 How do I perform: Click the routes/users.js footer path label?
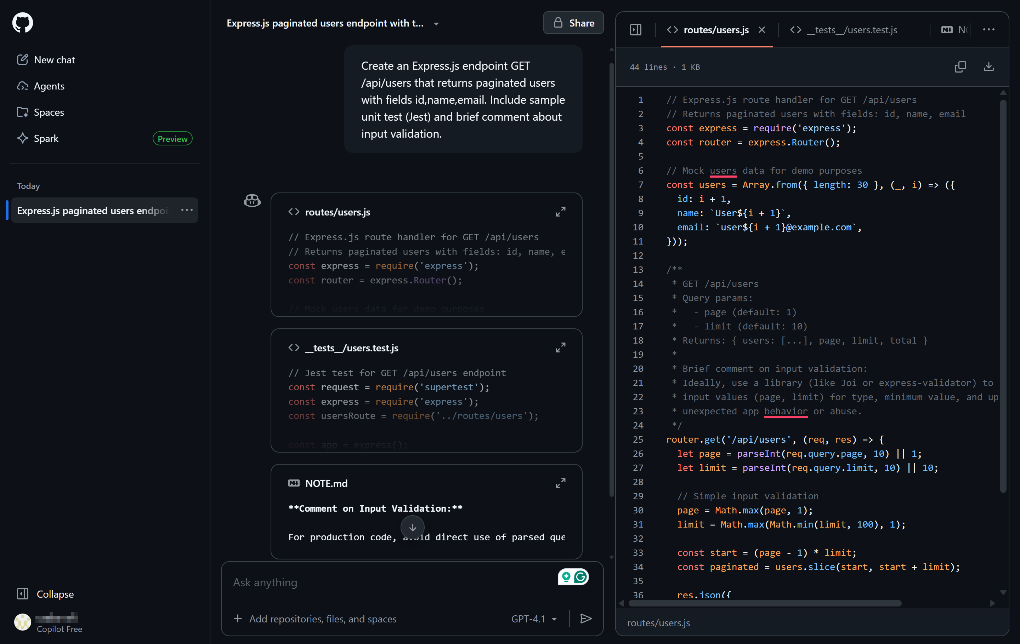pyautogui.click(x=658, y=622)
